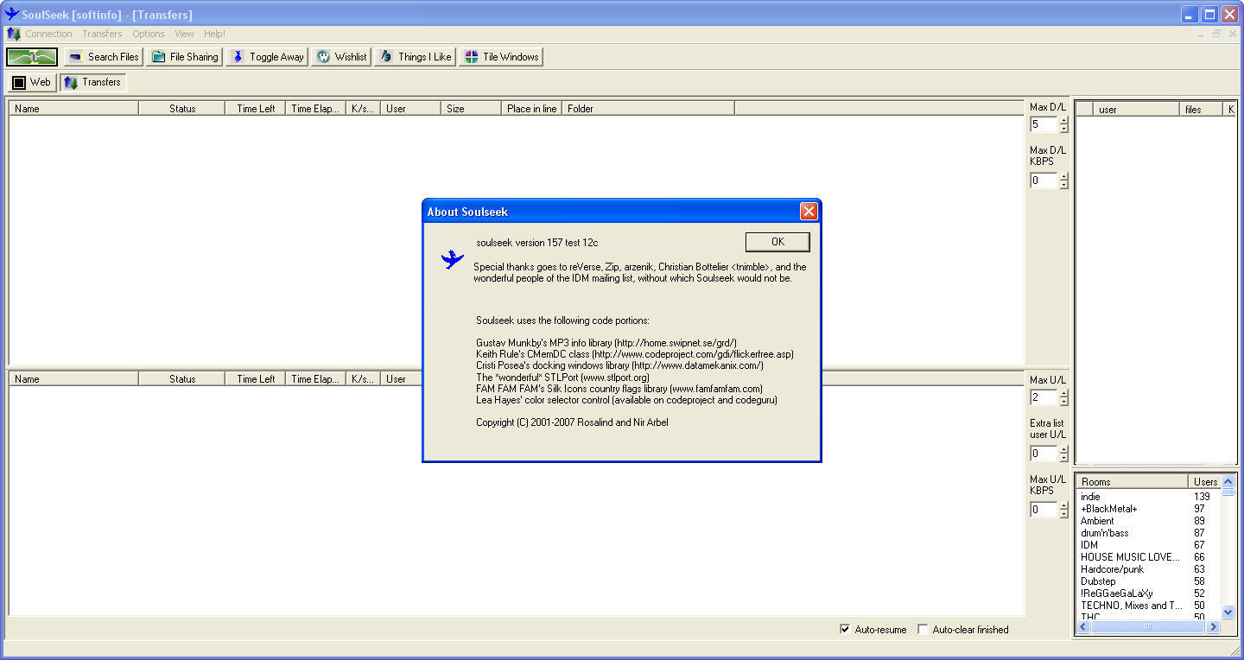Click OK in About Soulseek dialog
This screenshot has width=1244, height=660.
(x=777, y=242)
